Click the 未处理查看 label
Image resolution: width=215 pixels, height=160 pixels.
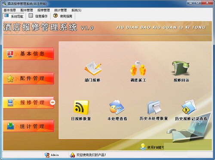coord(117,119)
